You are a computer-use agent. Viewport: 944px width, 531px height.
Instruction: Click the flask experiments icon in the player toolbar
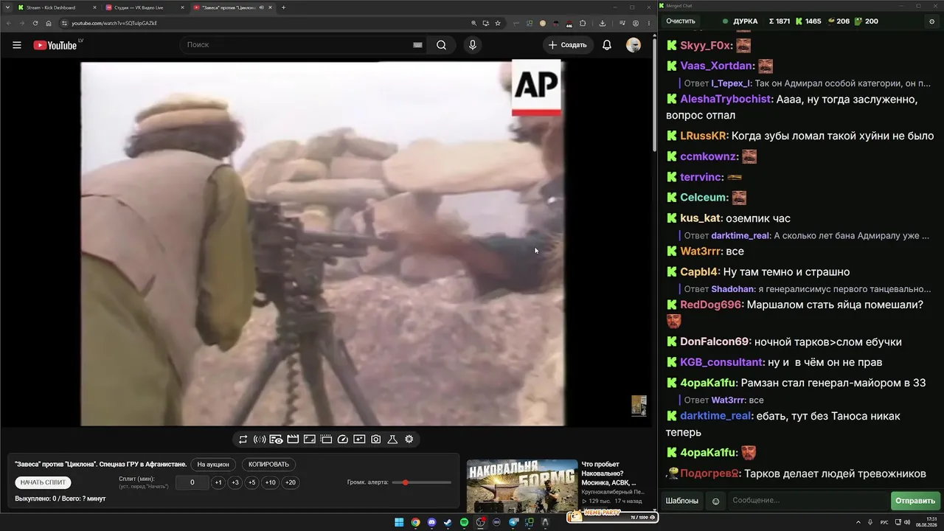point(392,440)
